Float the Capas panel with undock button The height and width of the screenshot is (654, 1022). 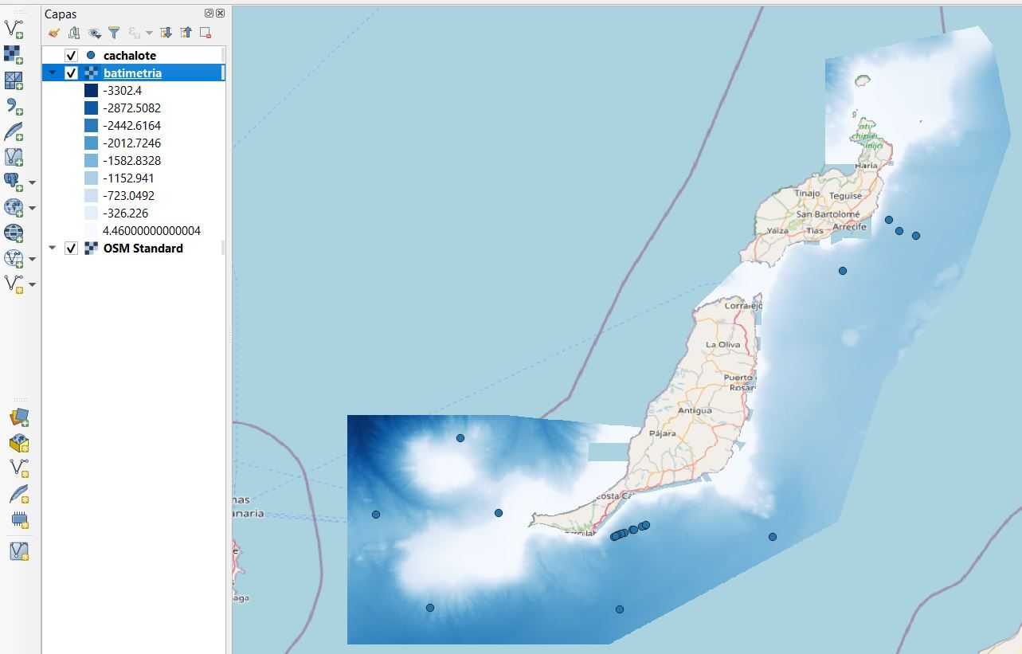pyautogui.click(x=209, y=14)
